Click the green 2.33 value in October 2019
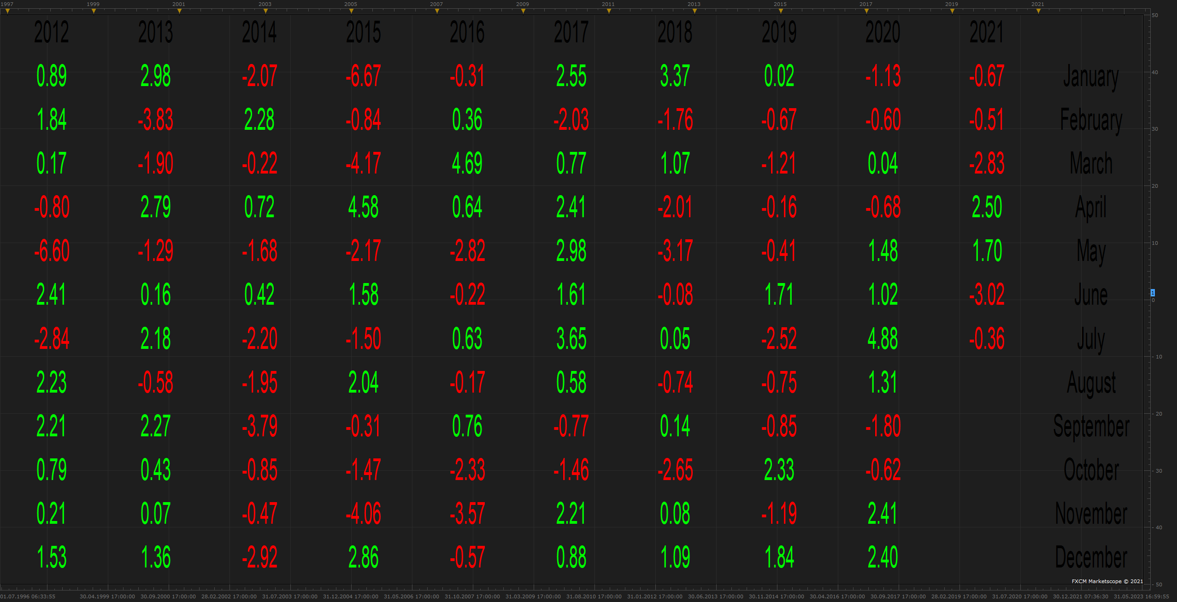 tap(779, 470)
